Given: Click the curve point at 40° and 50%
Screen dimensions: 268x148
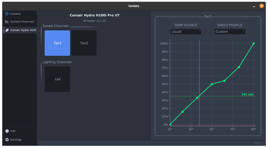Looking at the screenshot, I should click(212, 84).
